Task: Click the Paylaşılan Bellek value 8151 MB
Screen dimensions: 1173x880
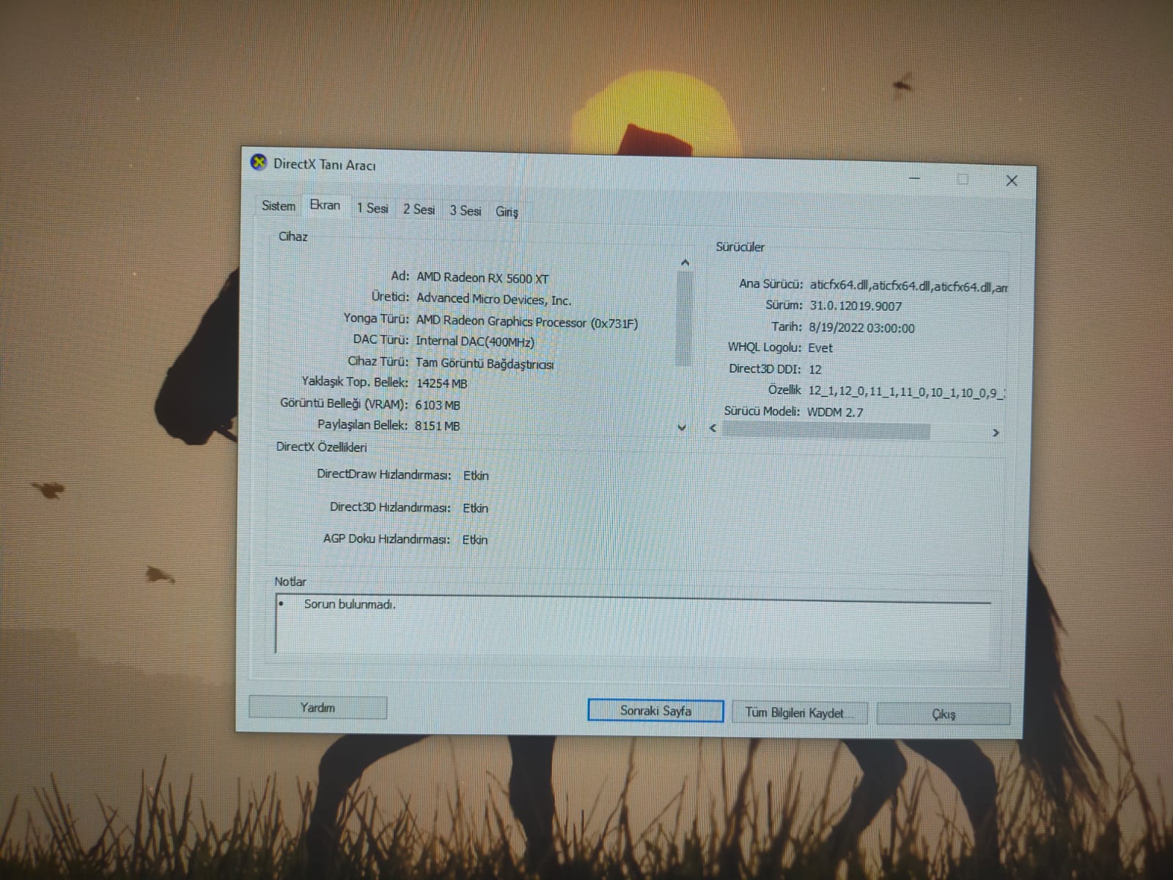Action: pyautogui.click(x=437, y=425)
